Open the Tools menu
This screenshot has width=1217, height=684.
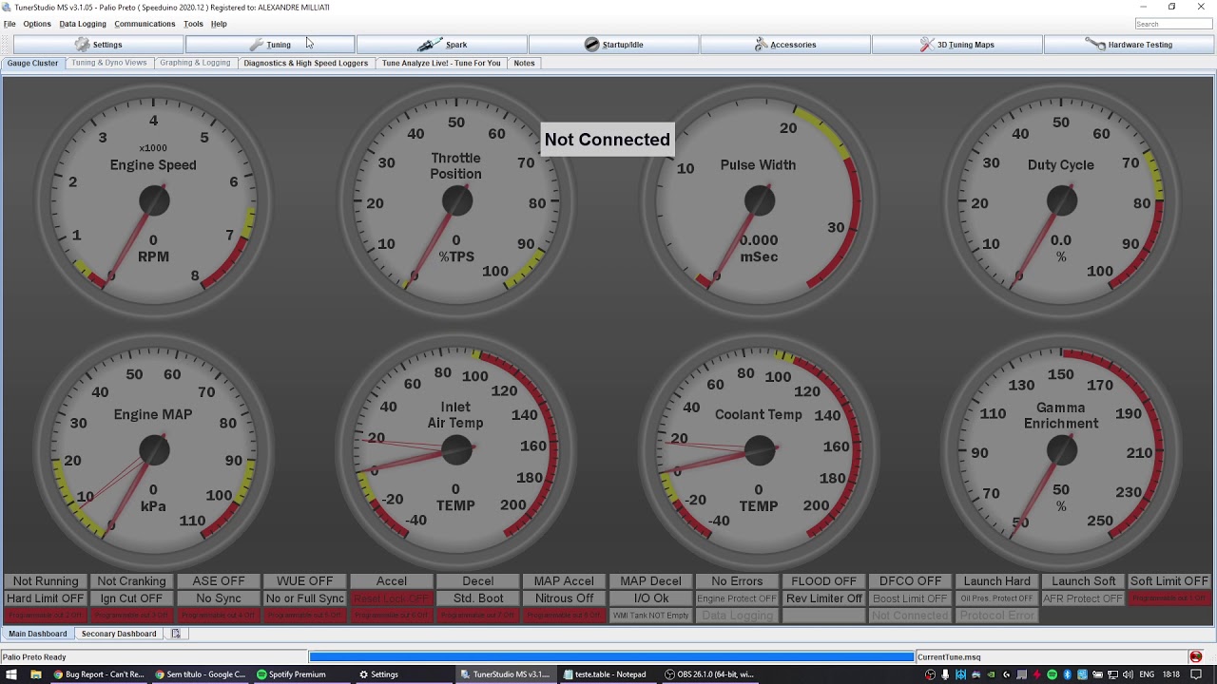[193, 24]
